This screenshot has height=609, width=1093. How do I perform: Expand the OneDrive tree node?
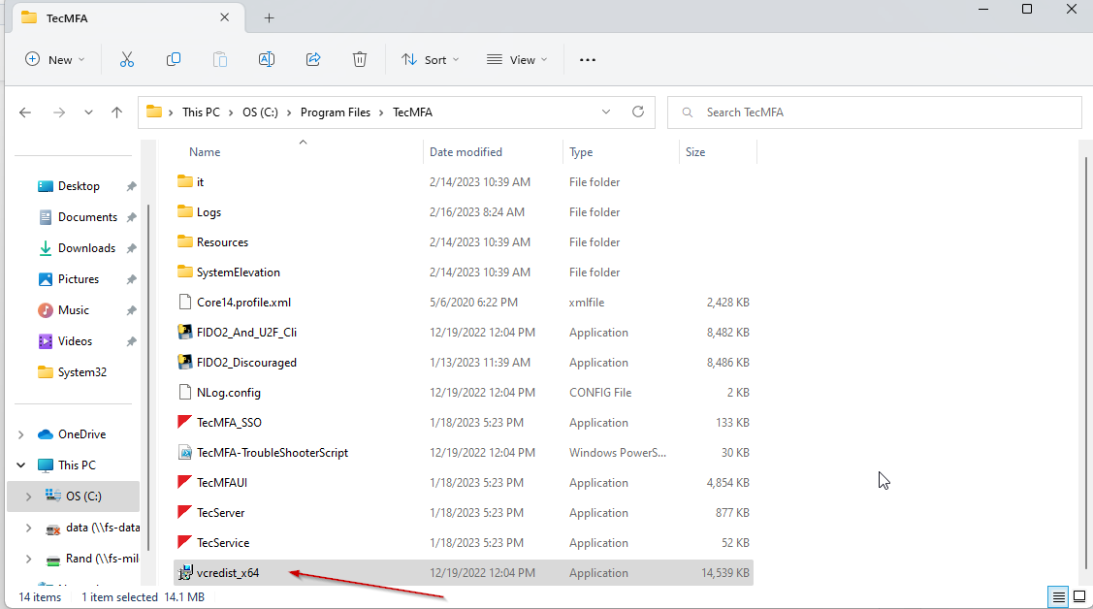[21, 434]
